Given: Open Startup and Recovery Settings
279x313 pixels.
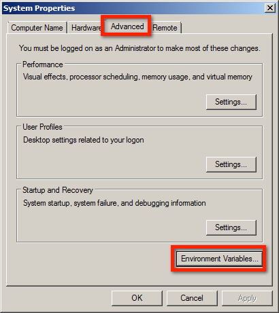Looking at the screenshot, I should point(231,227).
